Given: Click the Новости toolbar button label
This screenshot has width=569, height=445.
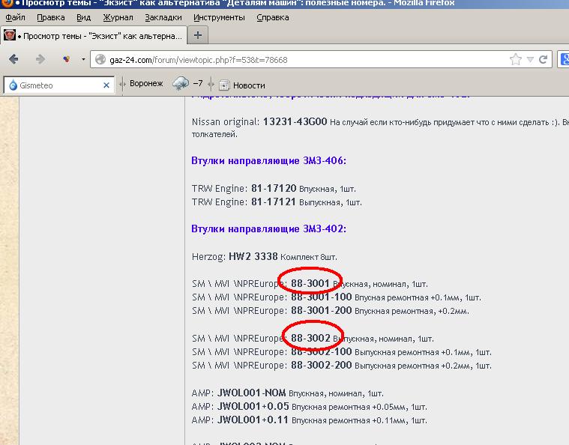Looking at the screenshot, I should coord(249,85).
